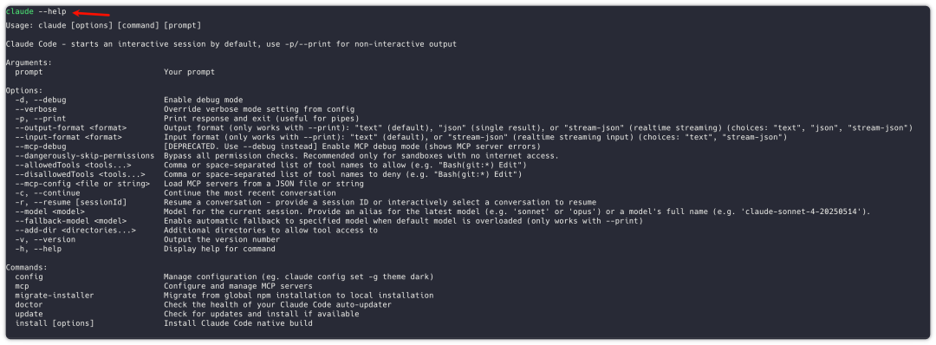936x345 pixels.
Task: Click the green 'claude' command text
Action: (x=19, y=12)
